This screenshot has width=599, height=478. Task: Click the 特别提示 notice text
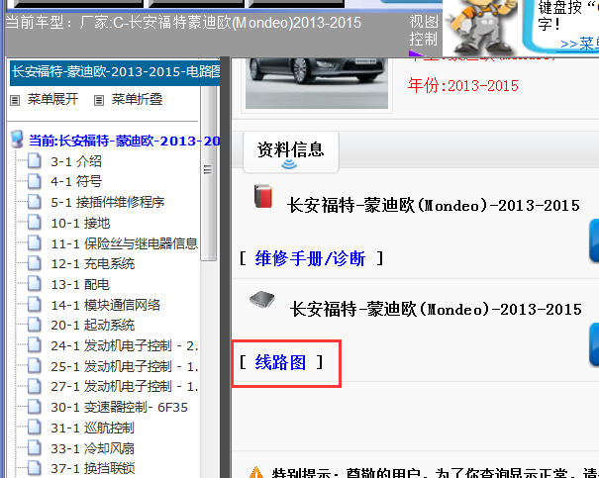click(435, 473)
